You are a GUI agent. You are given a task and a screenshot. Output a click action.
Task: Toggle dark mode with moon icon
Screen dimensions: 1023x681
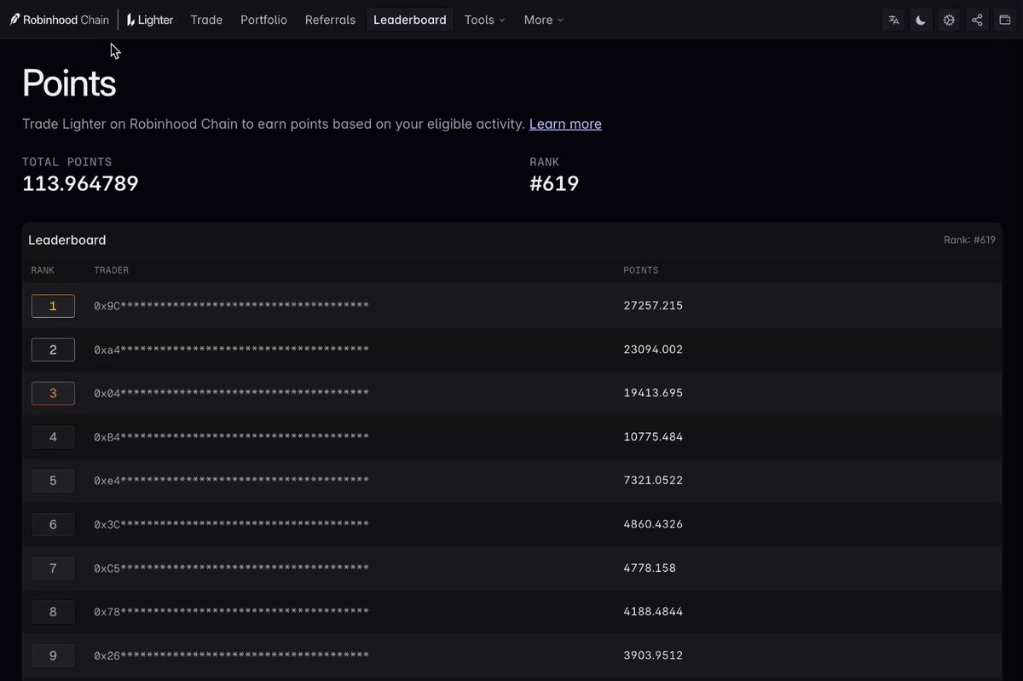pos(922,20)
